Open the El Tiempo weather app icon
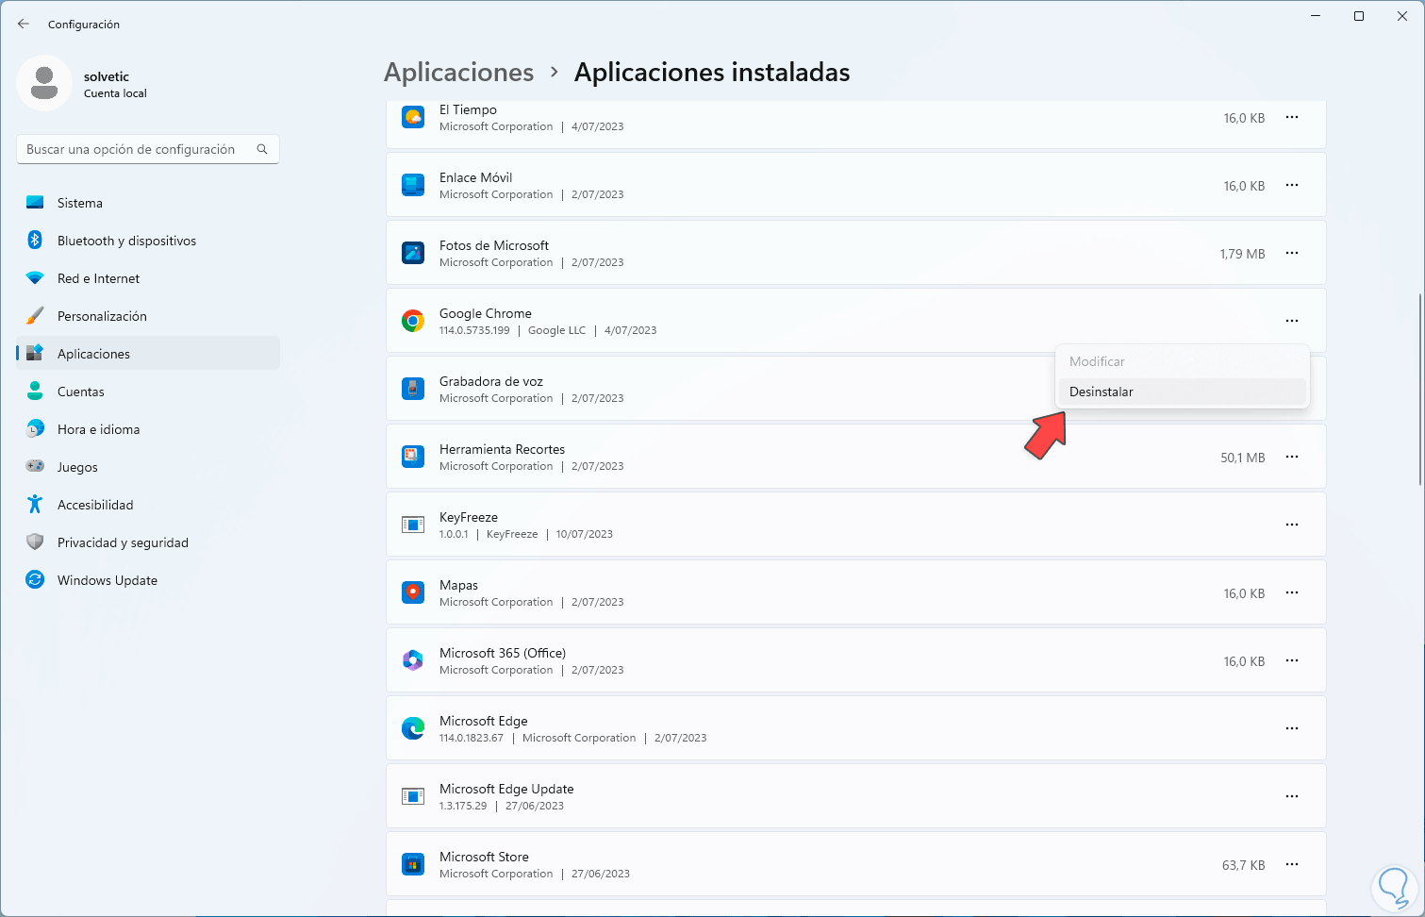The height and width of the screenshot is (917, 1425). pyautogui.click(x=413, y=118)
